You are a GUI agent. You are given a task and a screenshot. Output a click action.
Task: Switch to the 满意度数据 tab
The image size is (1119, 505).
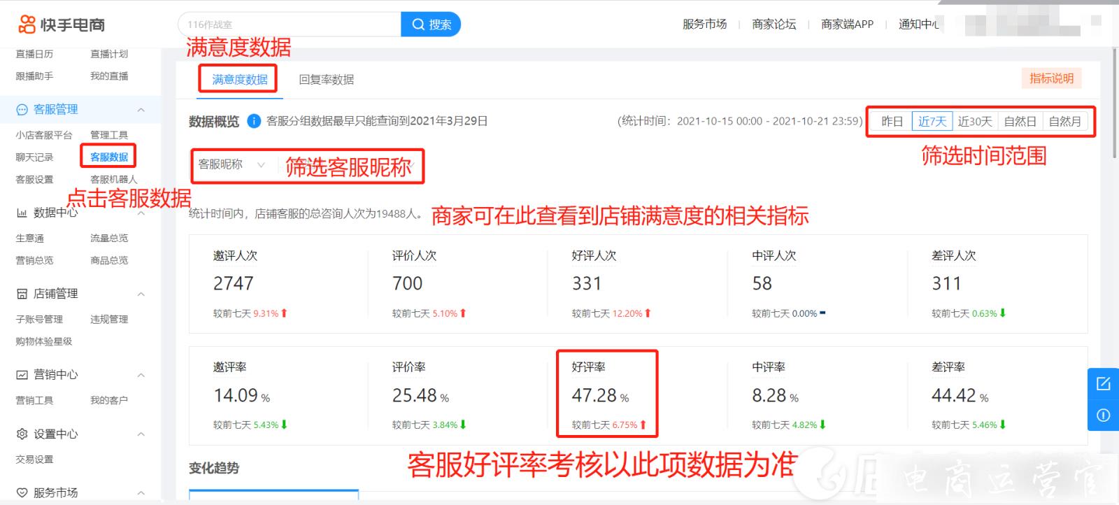coord(240,80)
